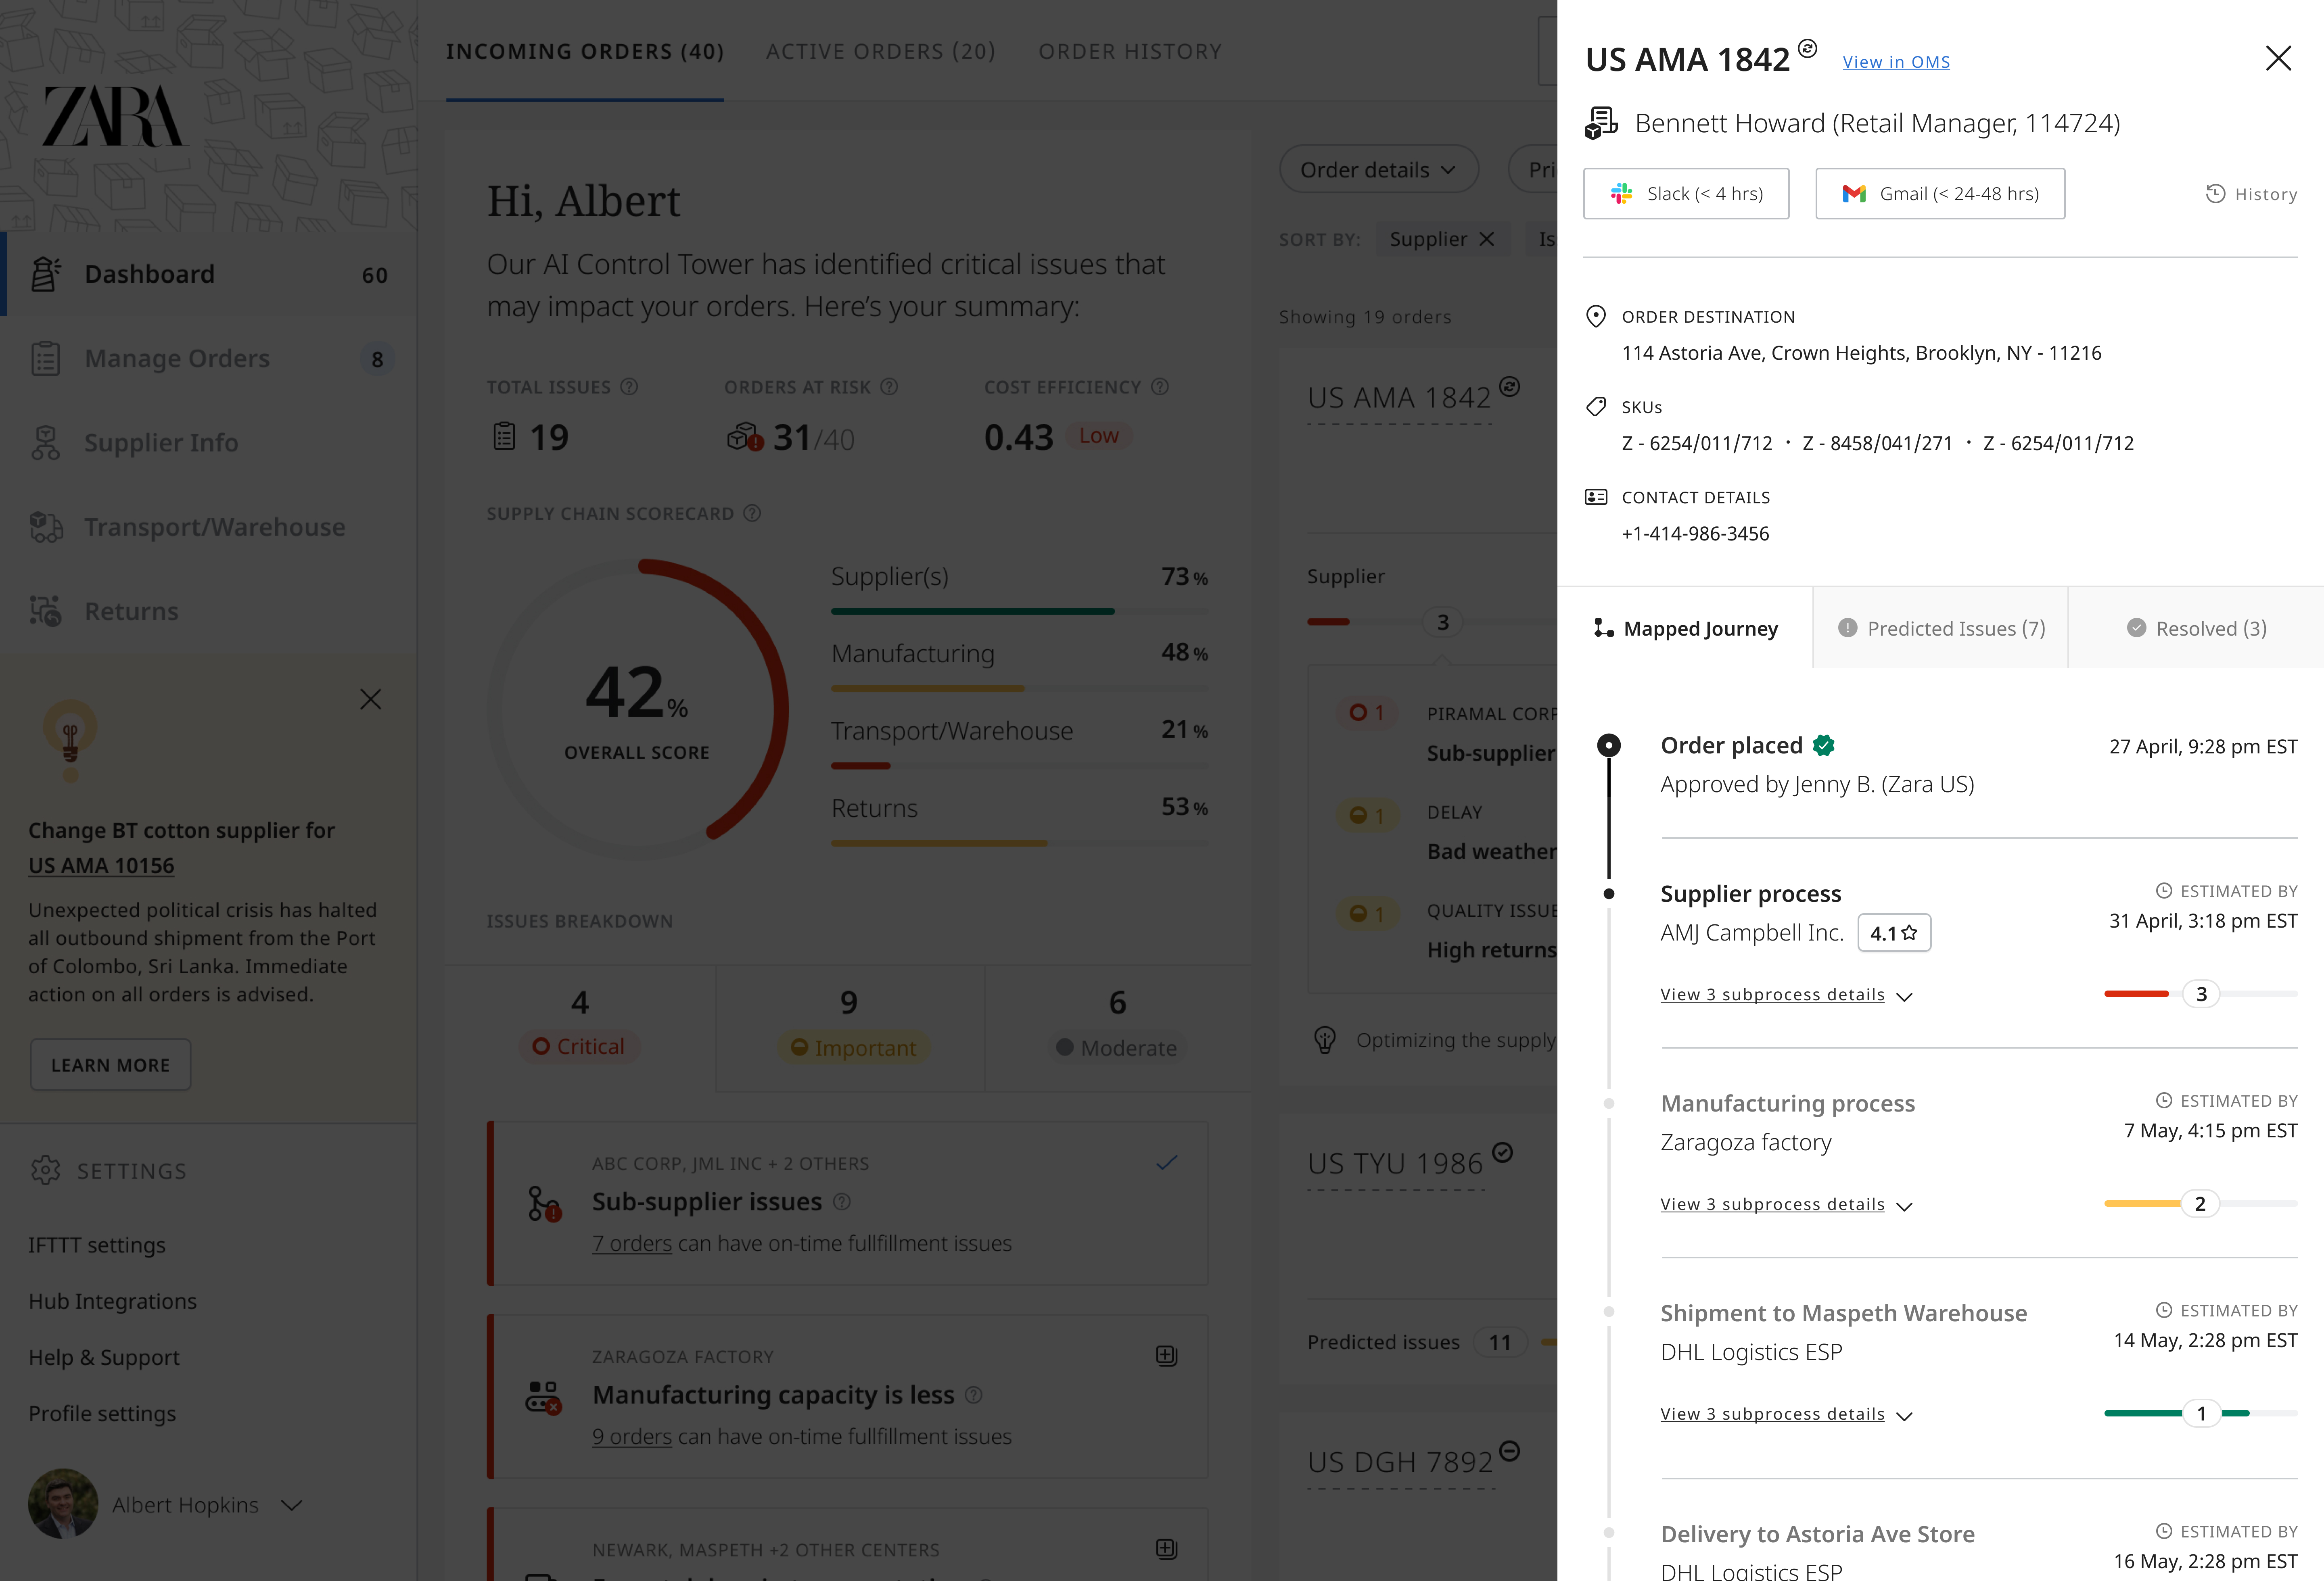Contact via Slack button
Screen dimensions: 2324x1581
1686,194
